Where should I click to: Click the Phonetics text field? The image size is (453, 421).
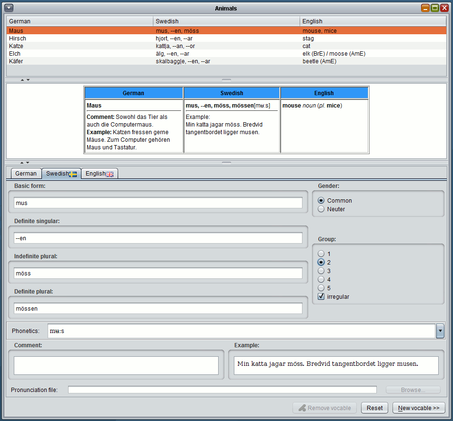point(242,331)
